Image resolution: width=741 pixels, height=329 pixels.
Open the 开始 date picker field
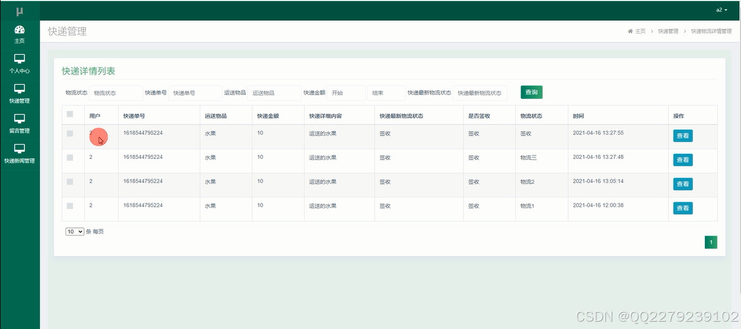[345, 92]
